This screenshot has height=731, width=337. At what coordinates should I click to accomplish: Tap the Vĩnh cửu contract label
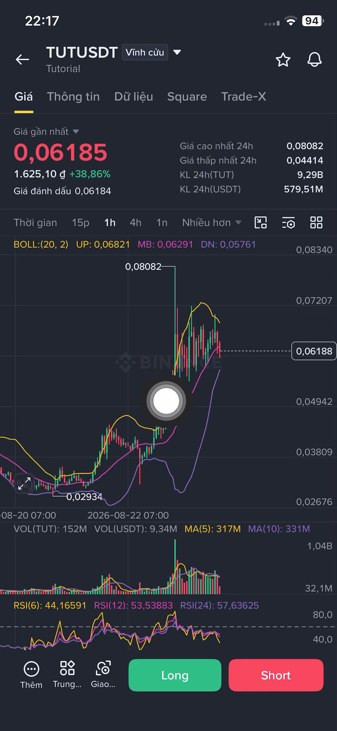tap(145, 52)
